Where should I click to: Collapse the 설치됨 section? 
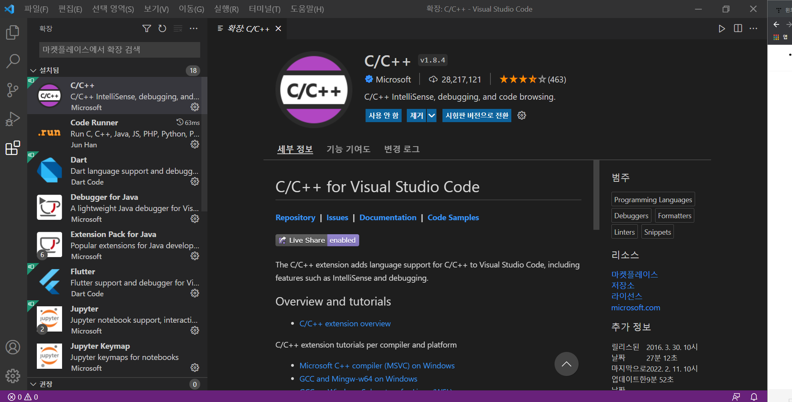(x=33, y=70)
